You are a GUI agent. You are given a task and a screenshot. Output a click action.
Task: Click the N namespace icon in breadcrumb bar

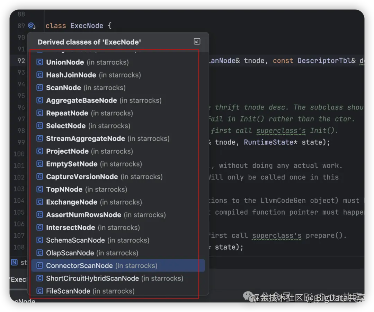(x=14, y=262)
